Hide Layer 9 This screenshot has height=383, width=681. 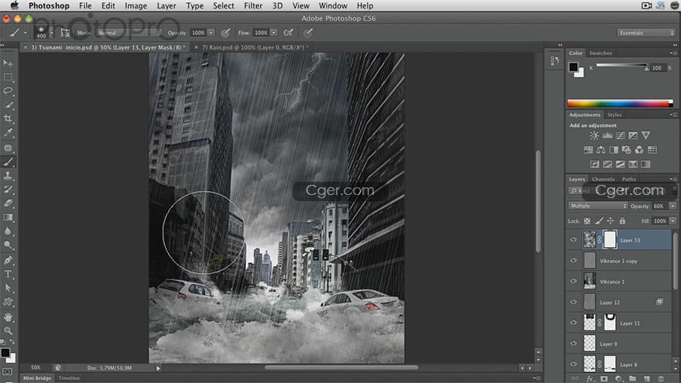(x=573, y=343)
